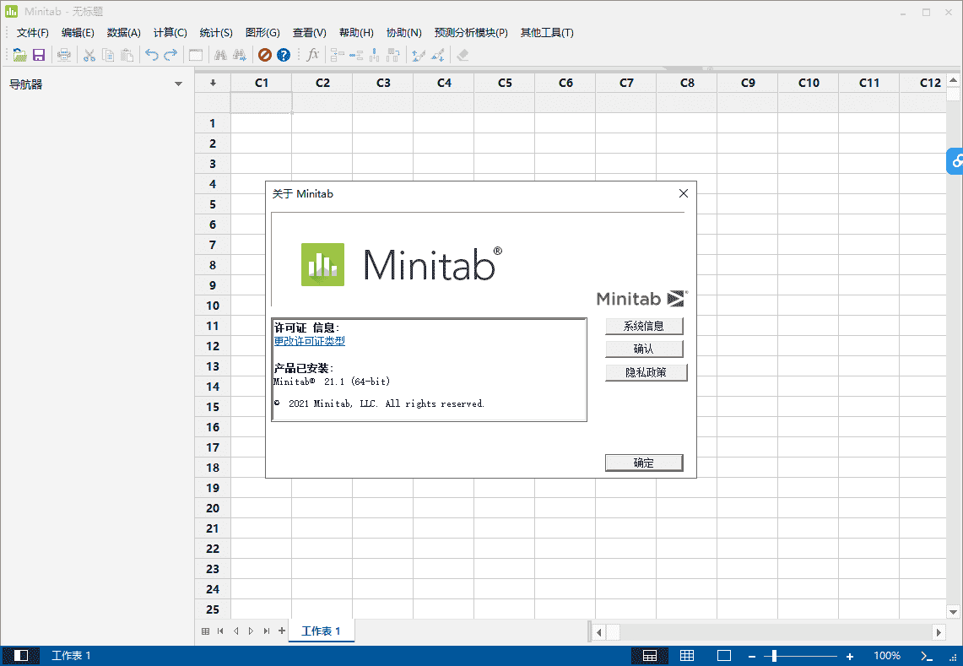Screen dimensions: 963x666
Task: Switch to the 工作表 1 tab
Action: (x=321, y=630)
